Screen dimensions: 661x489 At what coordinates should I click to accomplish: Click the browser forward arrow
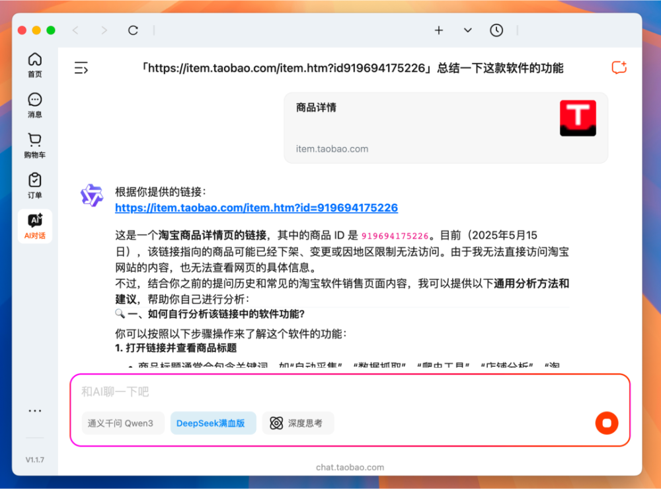coord(104,30)
